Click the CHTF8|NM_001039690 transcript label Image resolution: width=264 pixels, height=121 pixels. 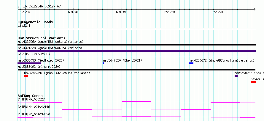34,114
